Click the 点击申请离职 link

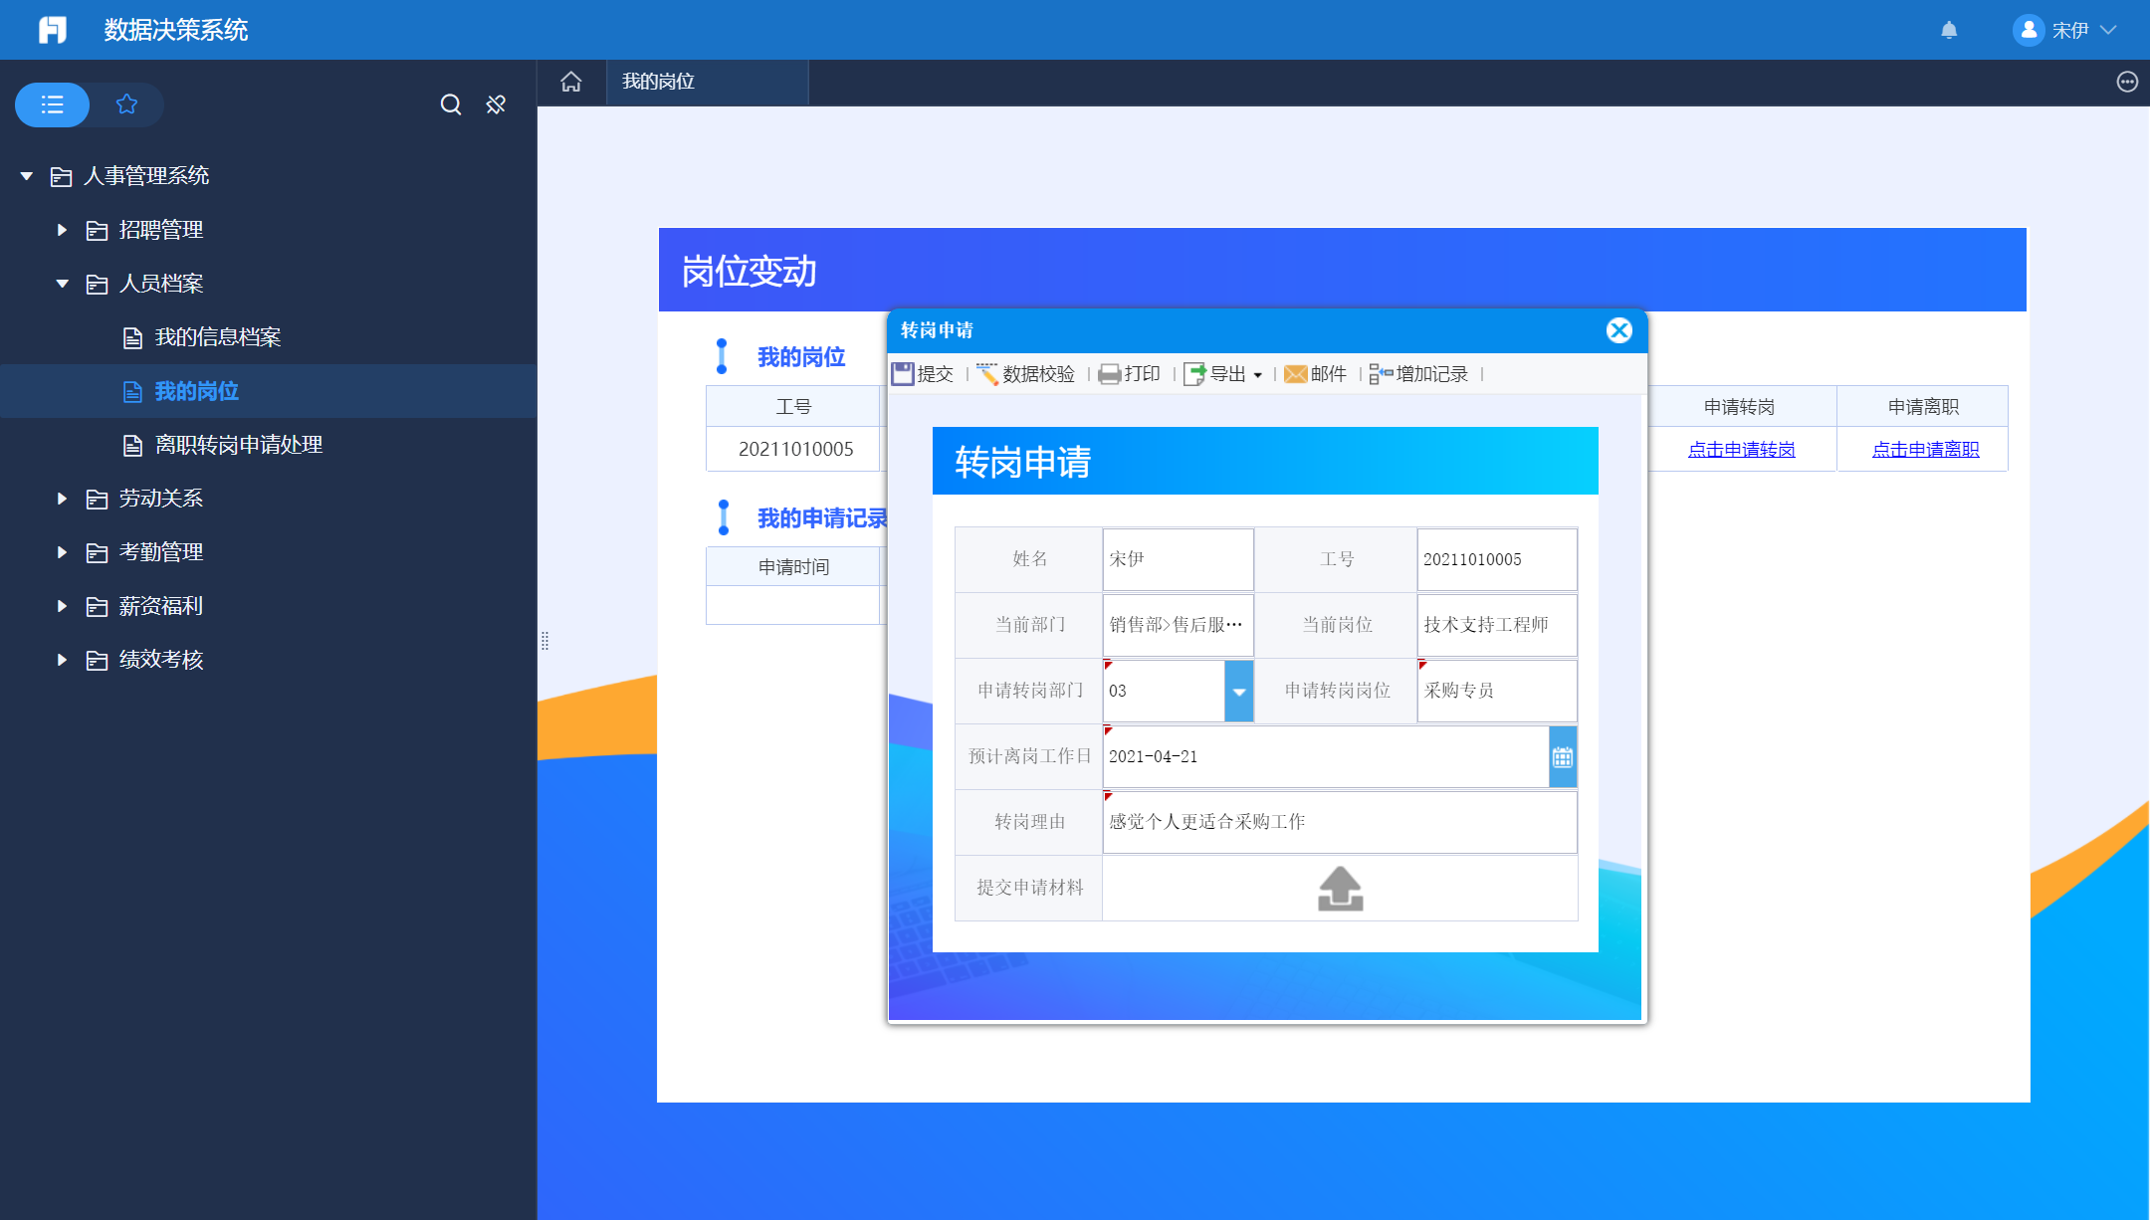(x=1925, y=449)
